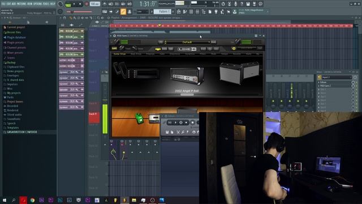Disable Edison effect slot toggle
Image resolution: width=362 pixels, height=204 pixels.
353,82
